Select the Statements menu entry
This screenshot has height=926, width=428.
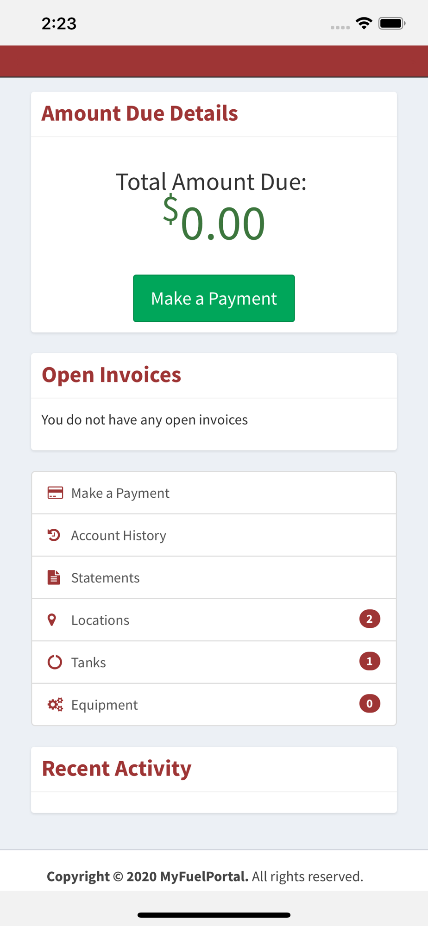pos(214,577)
